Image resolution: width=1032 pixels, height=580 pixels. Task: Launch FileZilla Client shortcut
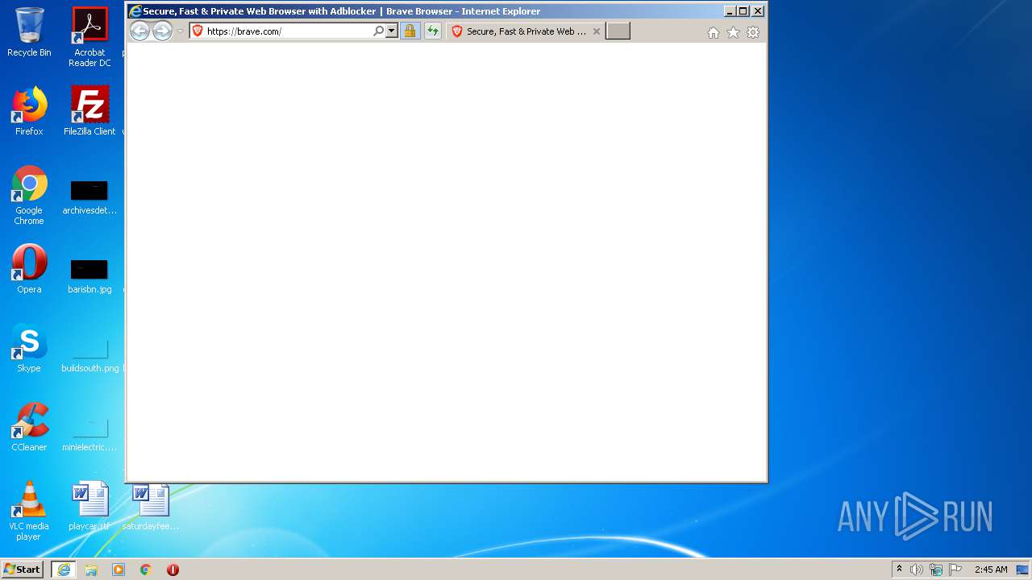pyautogui.click(x=89, y=111)
